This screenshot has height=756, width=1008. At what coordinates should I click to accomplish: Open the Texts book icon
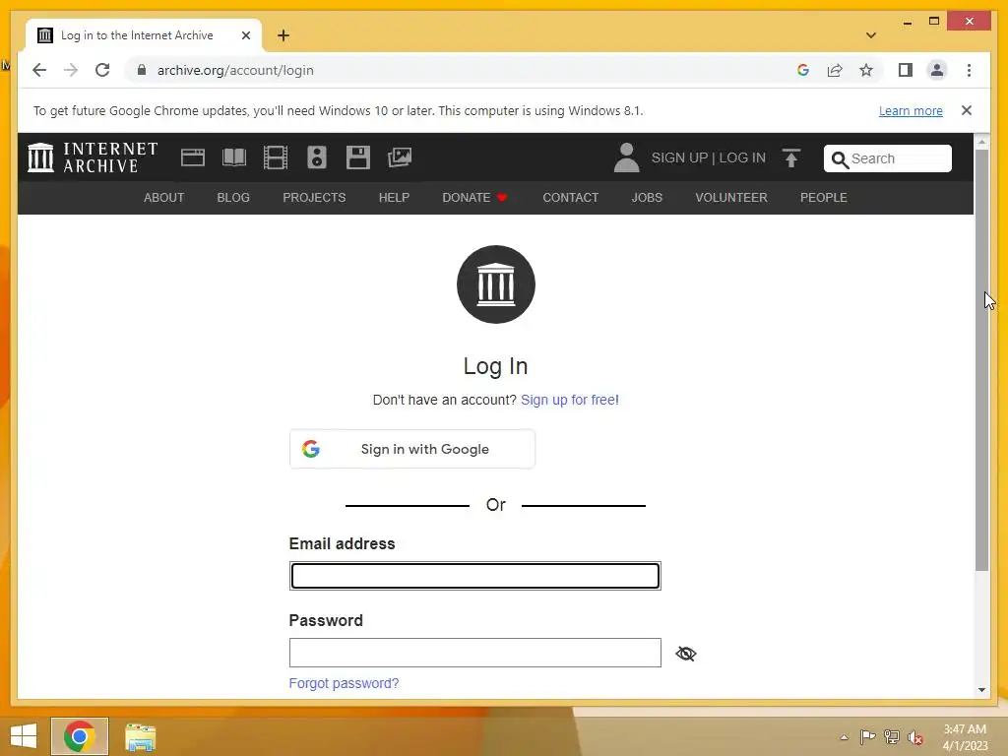coord(234,157)
